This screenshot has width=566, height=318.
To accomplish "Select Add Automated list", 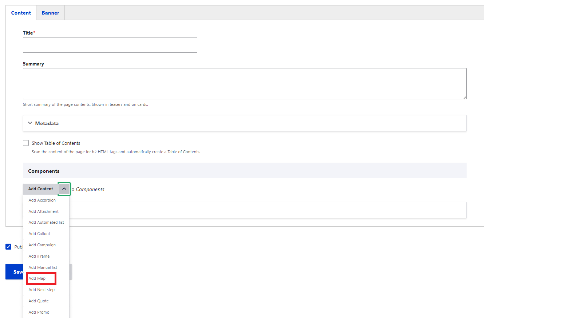I will pyautogui.click(x=46, y=222).
